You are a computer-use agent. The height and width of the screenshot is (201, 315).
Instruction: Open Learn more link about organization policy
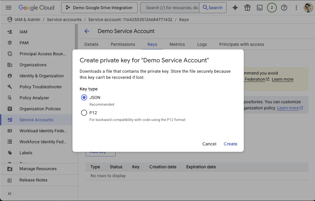pos(290,108)
